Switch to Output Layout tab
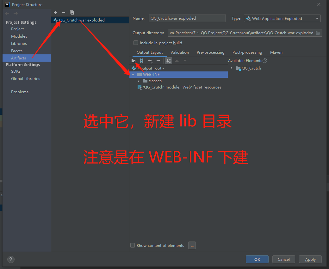 click(150, 52)
